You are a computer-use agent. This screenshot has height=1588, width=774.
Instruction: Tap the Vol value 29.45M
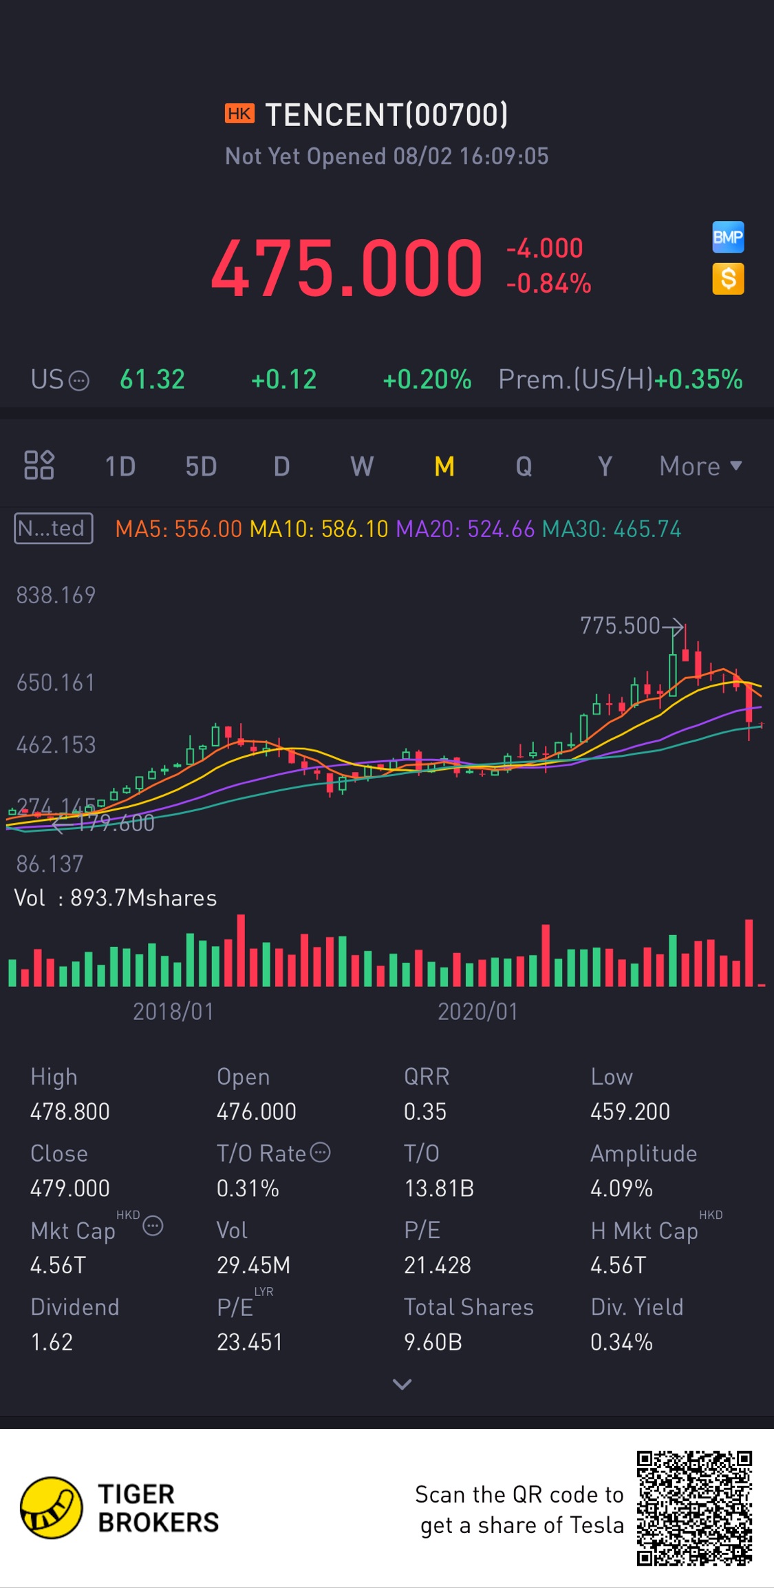click(254, 1265)
